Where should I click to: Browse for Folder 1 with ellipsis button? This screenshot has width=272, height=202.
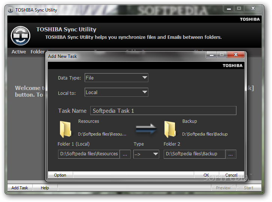tap(125, 154)
